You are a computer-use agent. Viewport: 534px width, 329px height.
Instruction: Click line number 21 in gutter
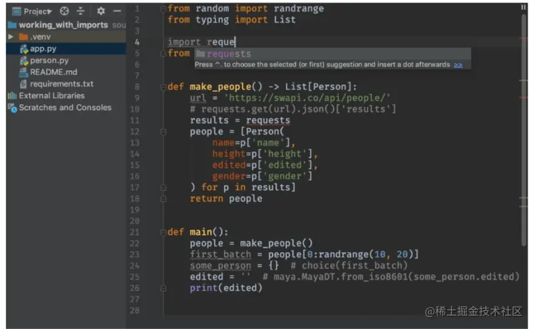(135, 232)
